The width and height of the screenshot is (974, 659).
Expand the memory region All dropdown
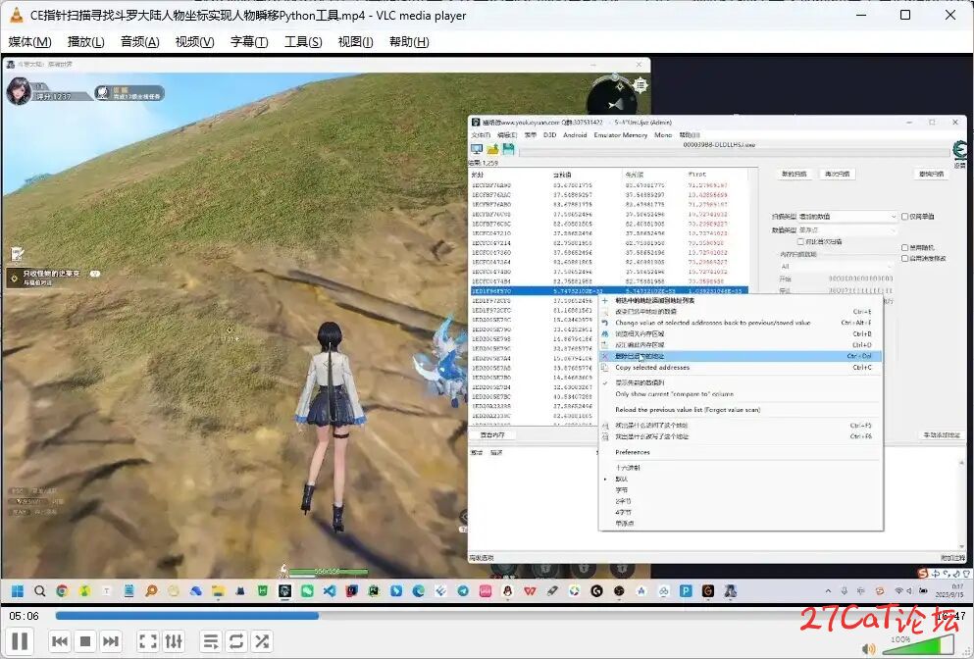836,266
